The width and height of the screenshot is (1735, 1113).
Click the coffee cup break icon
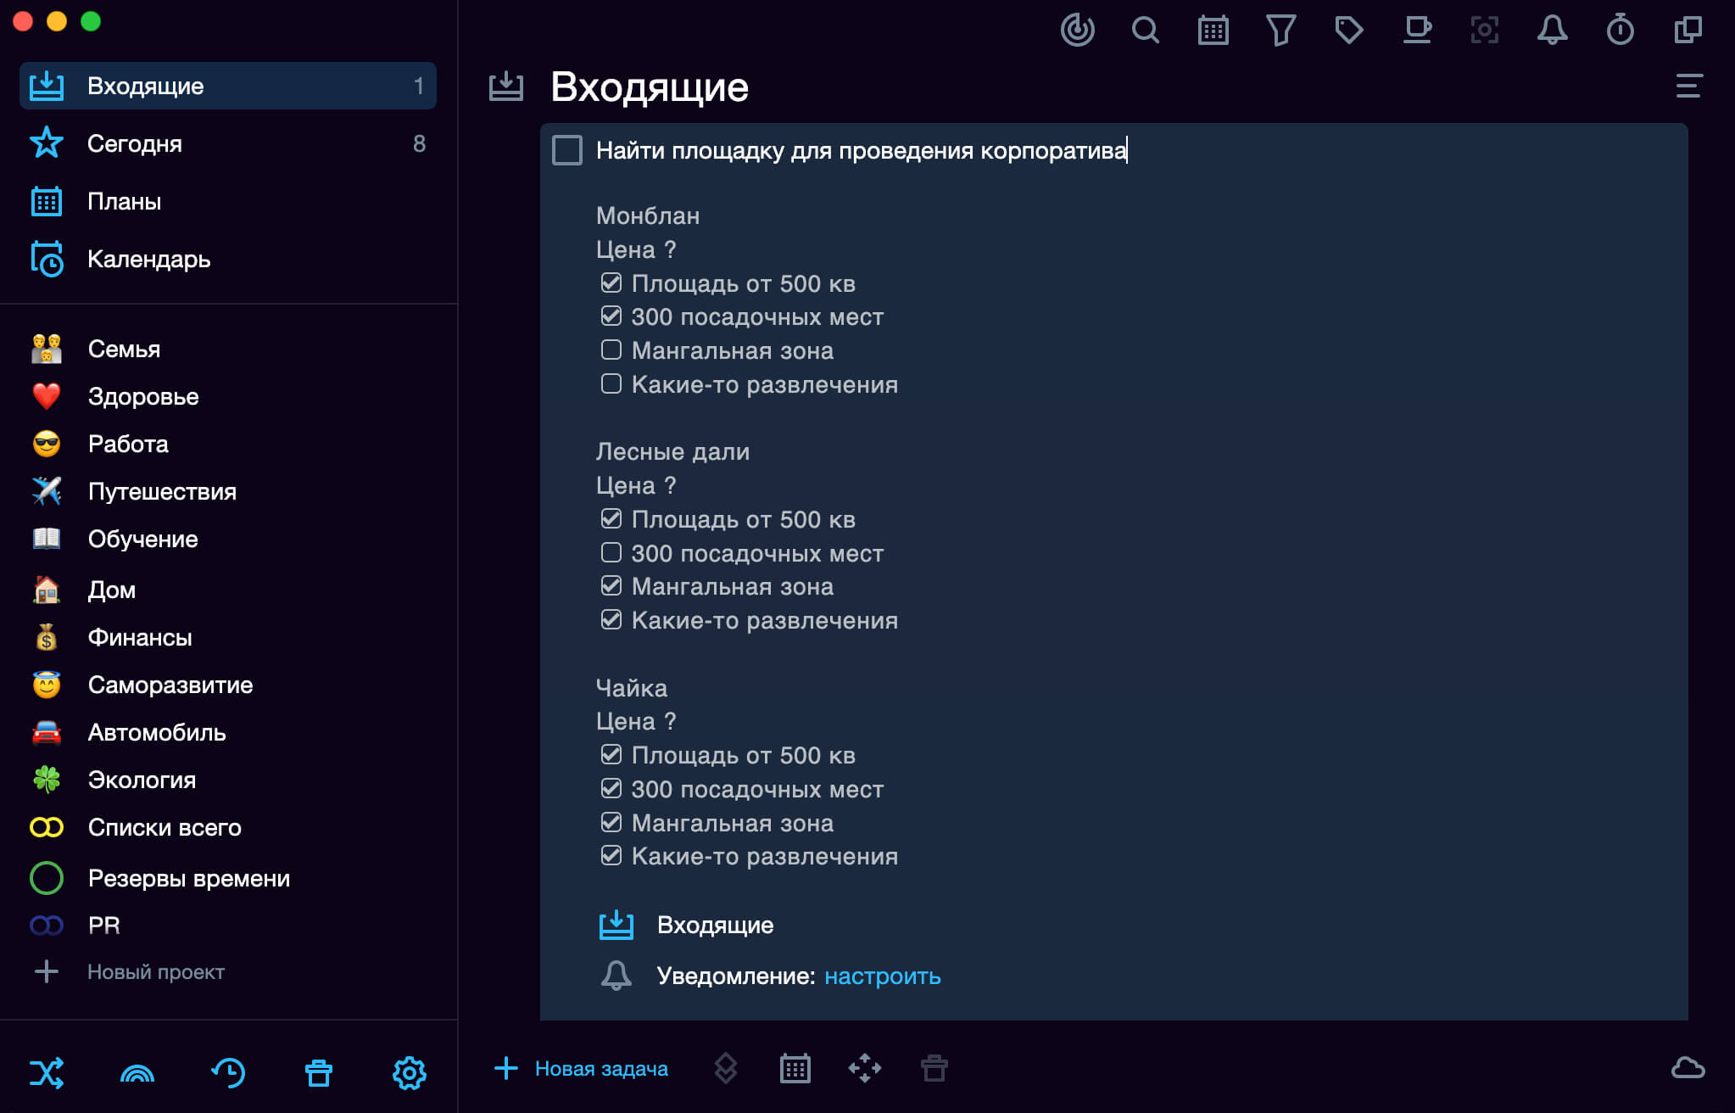1416,31
